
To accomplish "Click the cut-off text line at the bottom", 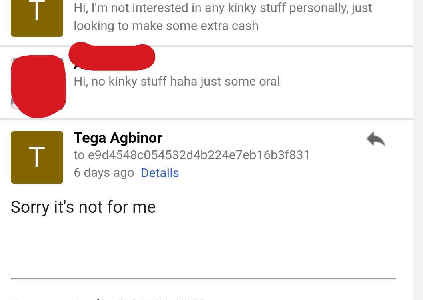I will [108, 299].
